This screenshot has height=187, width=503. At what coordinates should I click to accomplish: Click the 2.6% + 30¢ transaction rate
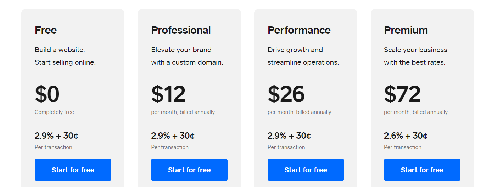point(406,136)
